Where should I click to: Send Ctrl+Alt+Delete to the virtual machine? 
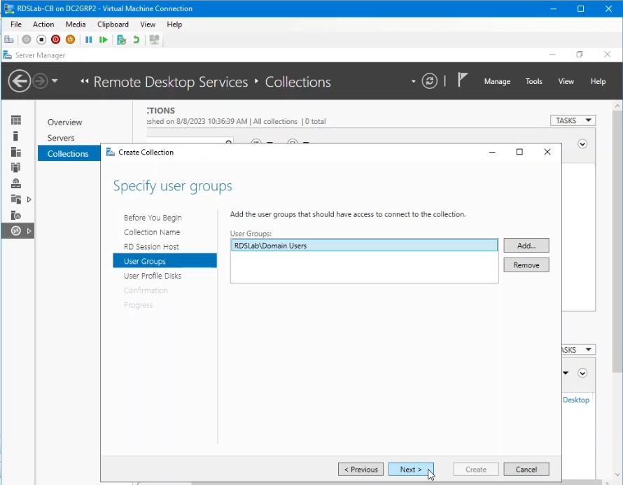(x=8, y=39)
